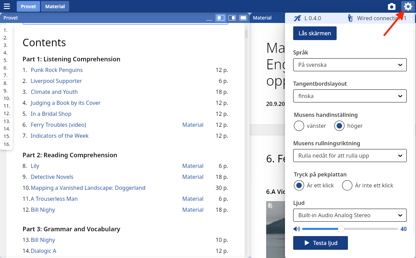Click the camera screenshot icon
Viewport: 416px width, 258px height.
pyautogui.click(x=391, y=7)
